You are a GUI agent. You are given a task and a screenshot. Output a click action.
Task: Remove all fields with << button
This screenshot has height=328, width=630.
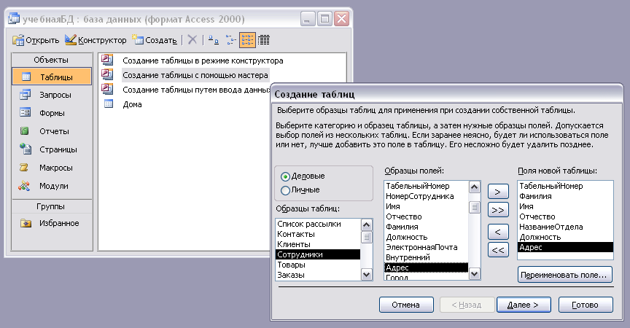click(x=498, y=250)
